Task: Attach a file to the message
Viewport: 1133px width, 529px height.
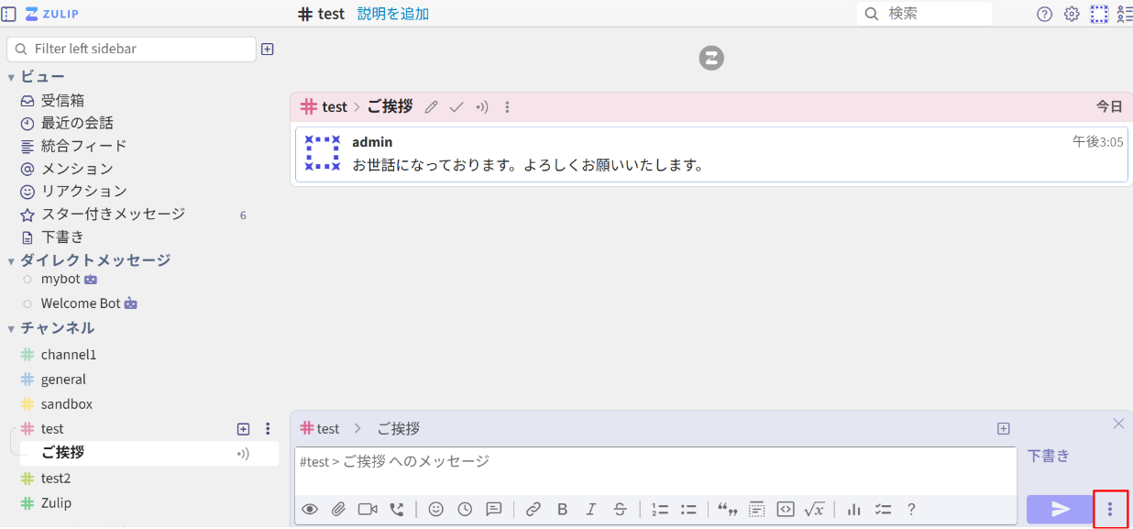Action: click(338, 509)
